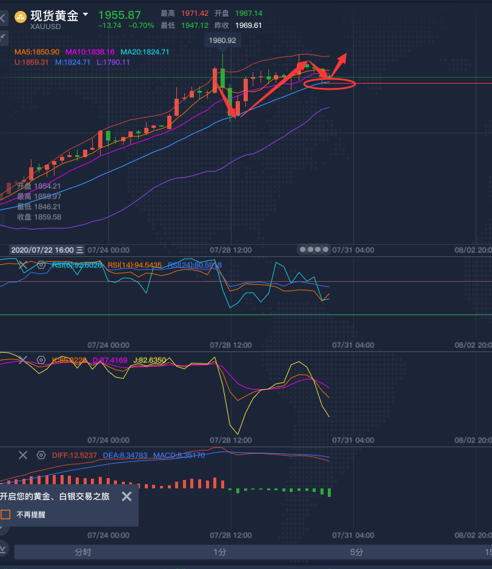Click the four-dot pagination indicator on time axis

pos(313,250)
